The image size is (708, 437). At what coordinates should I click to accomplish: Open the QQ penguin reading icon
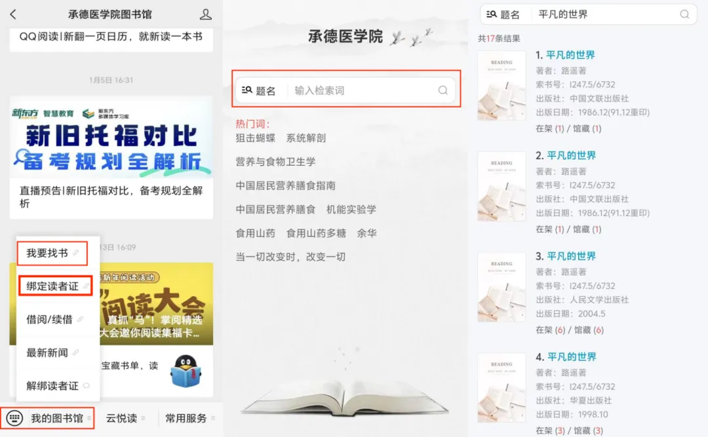186,371
